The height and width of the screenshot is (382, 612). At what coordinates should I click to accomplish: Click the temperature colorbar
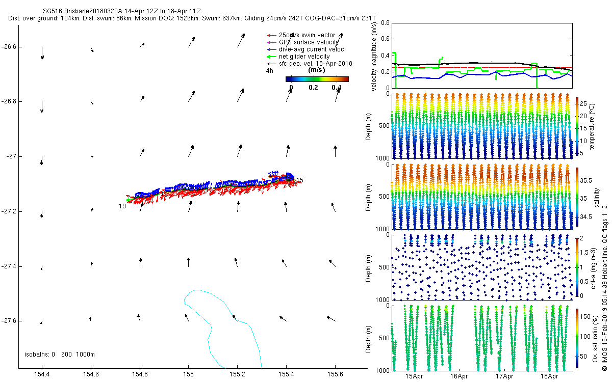click(x=577, y=126)
